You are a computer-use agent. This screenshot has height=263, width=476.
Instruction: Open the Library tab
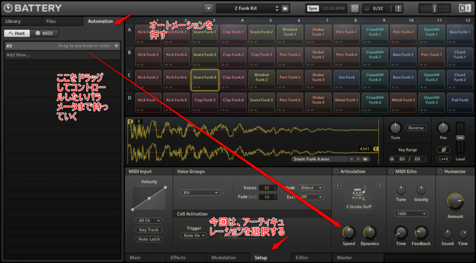tap(13, 21)
